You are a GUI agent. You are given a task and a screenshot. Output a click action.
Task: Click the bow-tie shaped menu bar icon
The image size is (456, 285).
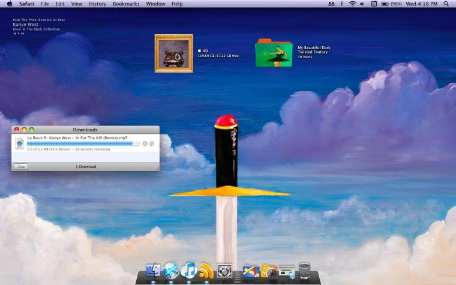click(332, 4)
